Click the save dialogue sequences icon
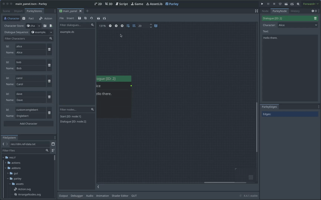 (80, 18)
